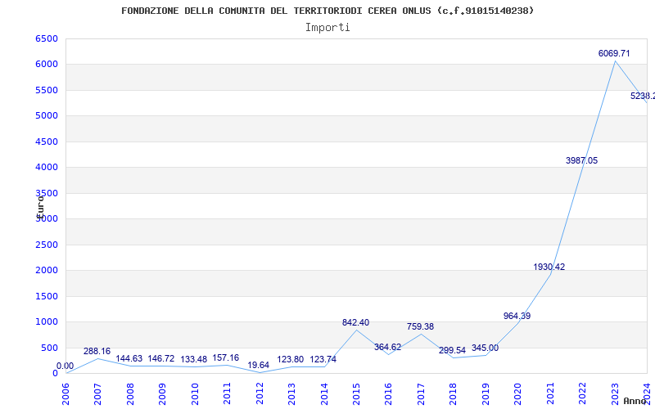Image resolution: width=655 pixels, height=409 pixels.
Task: Click y-axis value 5500
Action: tap(47, 90)
